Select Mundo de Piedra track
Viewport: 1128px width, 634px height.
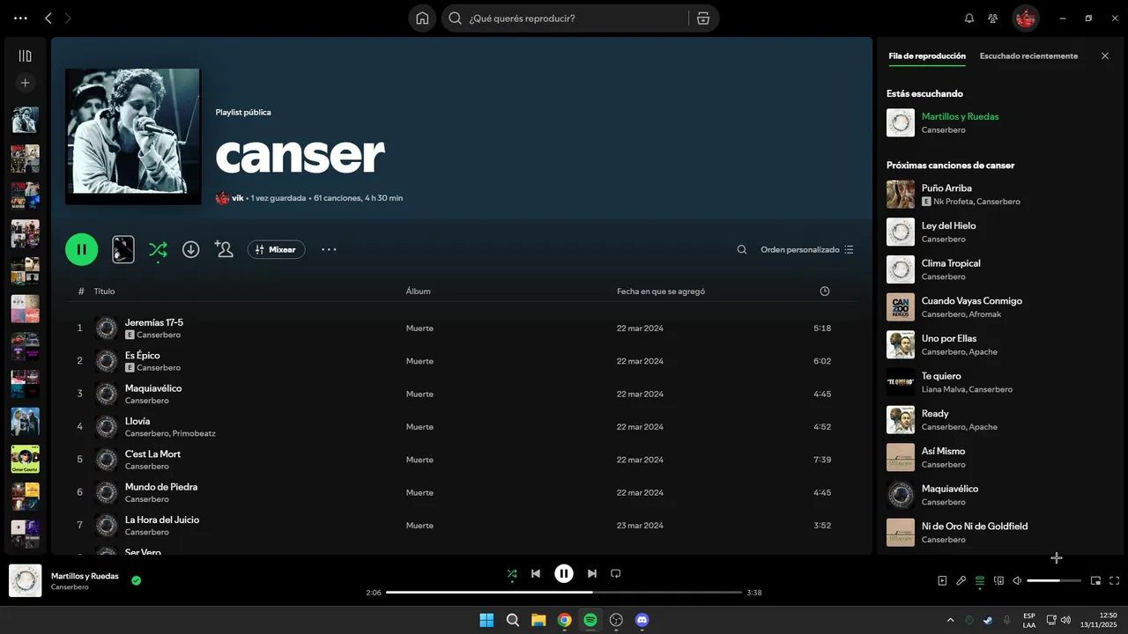[461, 492]
